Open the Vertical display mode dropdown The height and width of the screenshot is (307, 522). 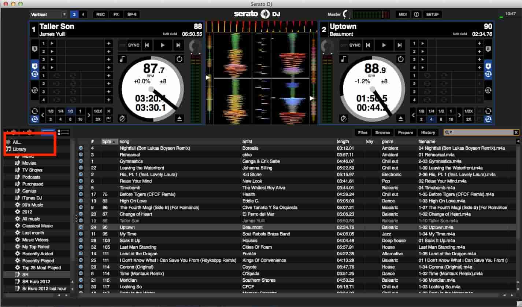pos(49,14)
